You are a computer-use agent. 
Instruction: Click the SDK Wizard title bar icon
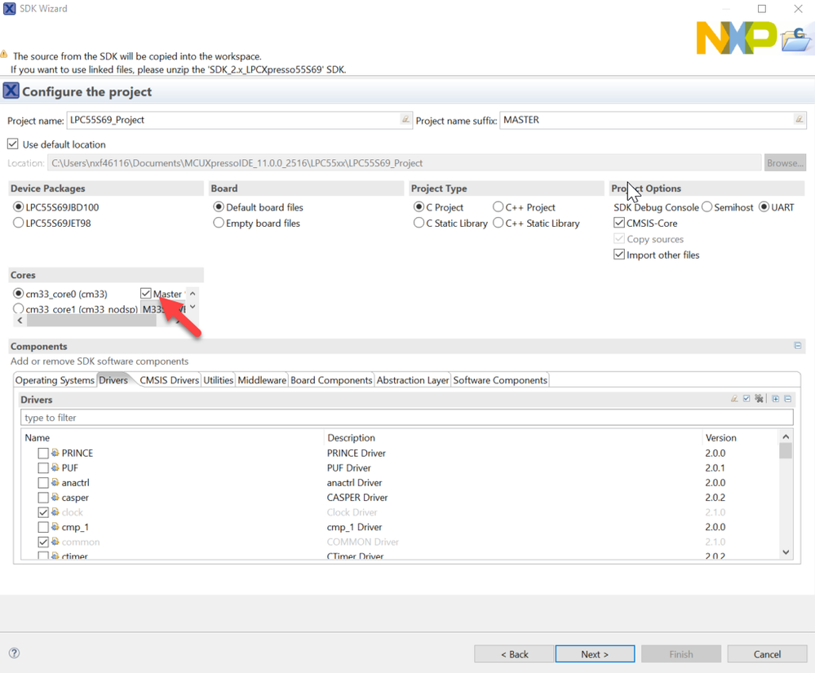point(9,9)
